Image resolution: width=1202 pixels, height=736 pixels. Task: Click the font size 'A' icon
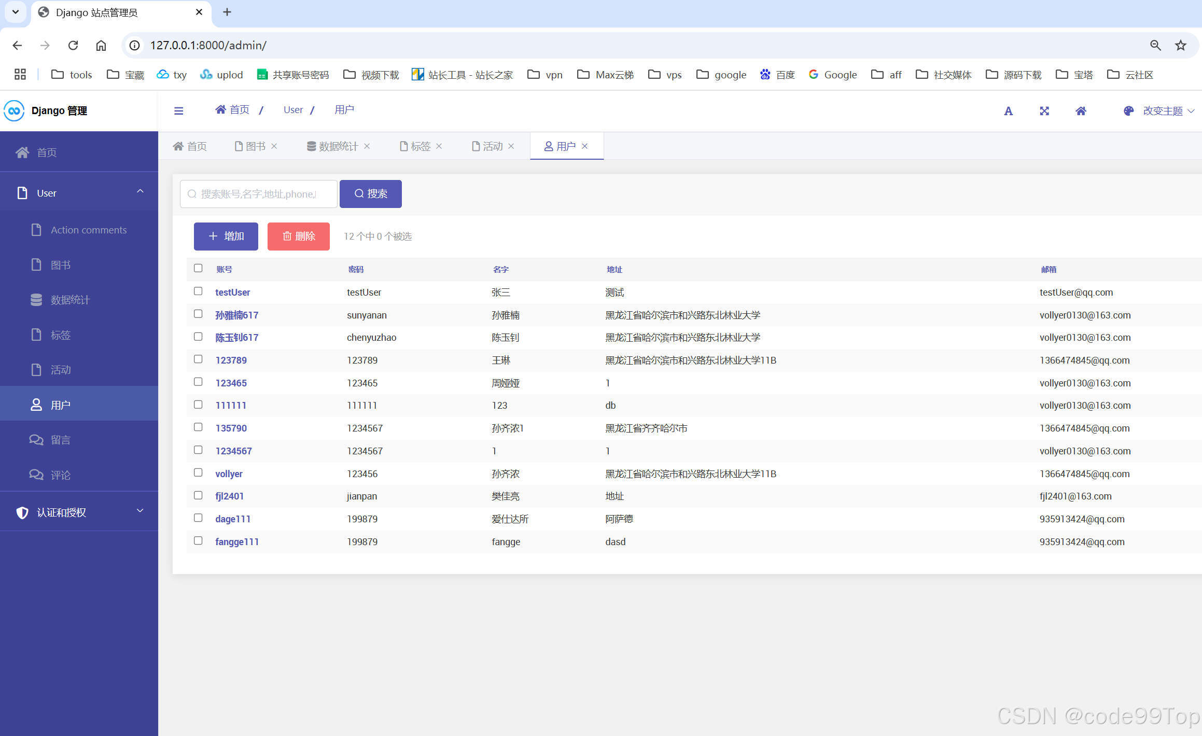1008,111
